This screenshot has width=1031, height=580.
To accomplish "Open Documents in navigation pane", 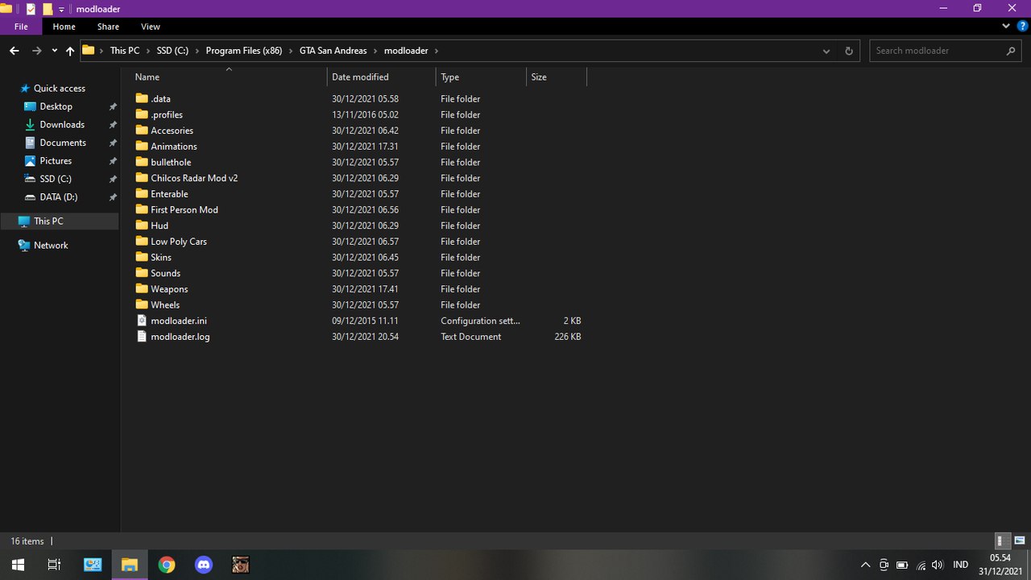I will tap(63, 143).
